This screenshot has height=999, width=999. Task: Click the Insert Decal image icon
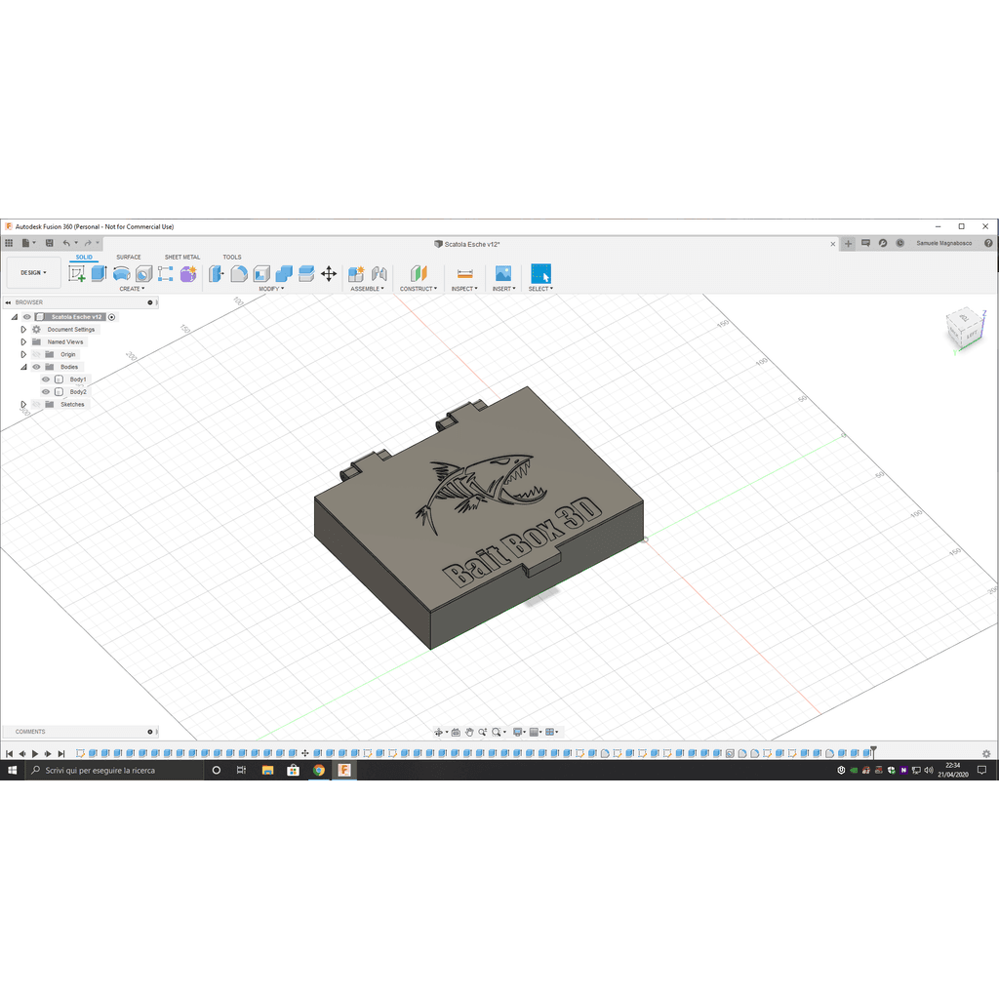pos(503,273)
